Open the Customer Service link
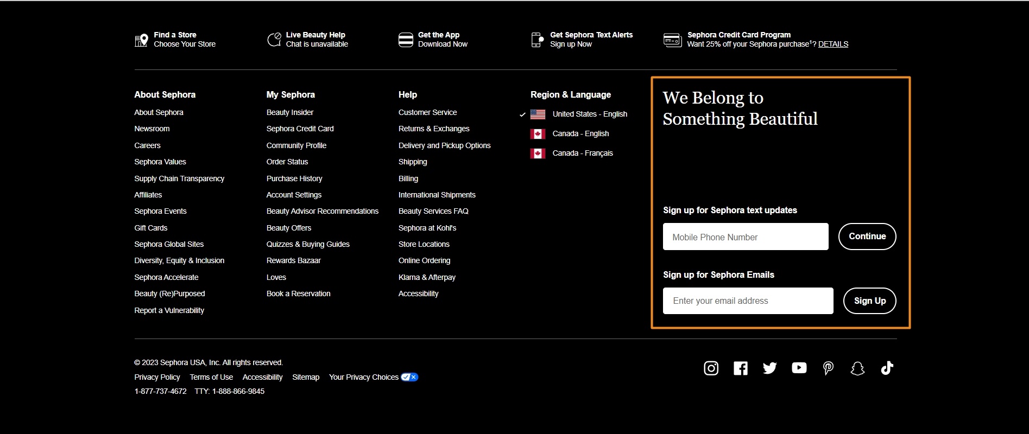 [428, 112]
